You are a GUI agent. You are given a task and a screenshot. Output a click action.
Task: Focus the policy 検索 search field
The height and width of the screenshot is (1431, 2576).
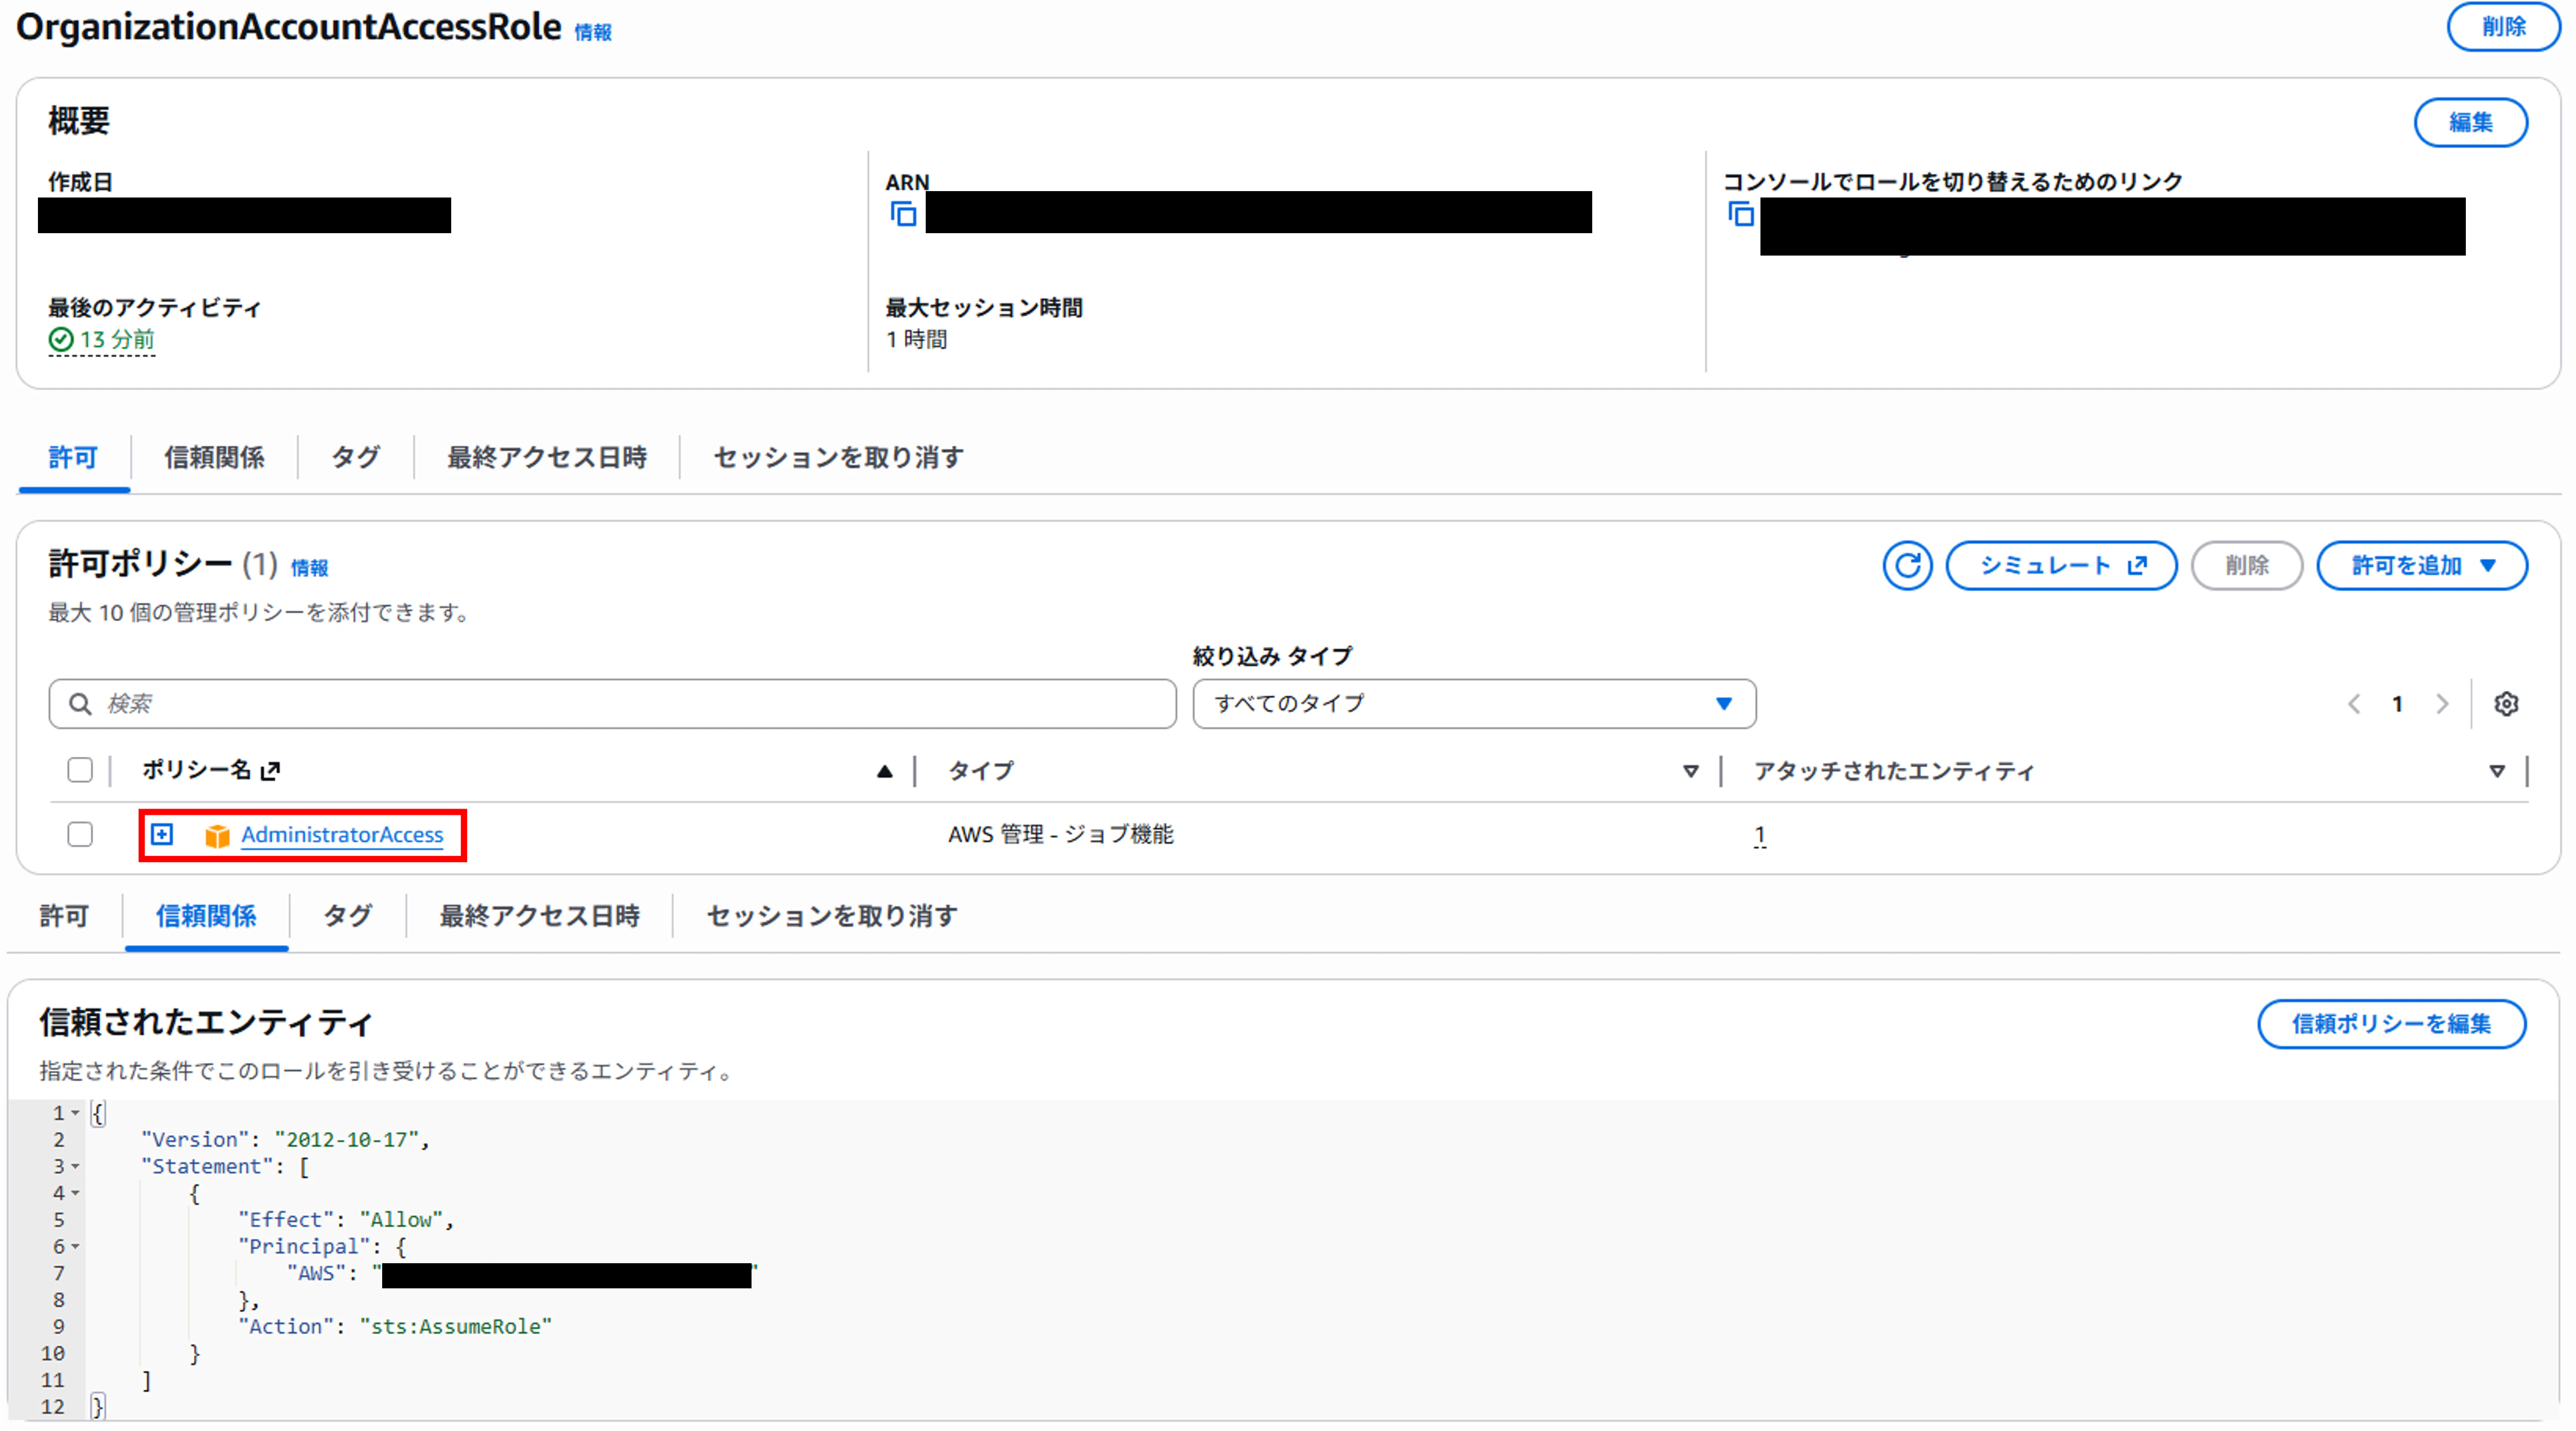pyautogui.click(x=612, y=704)
